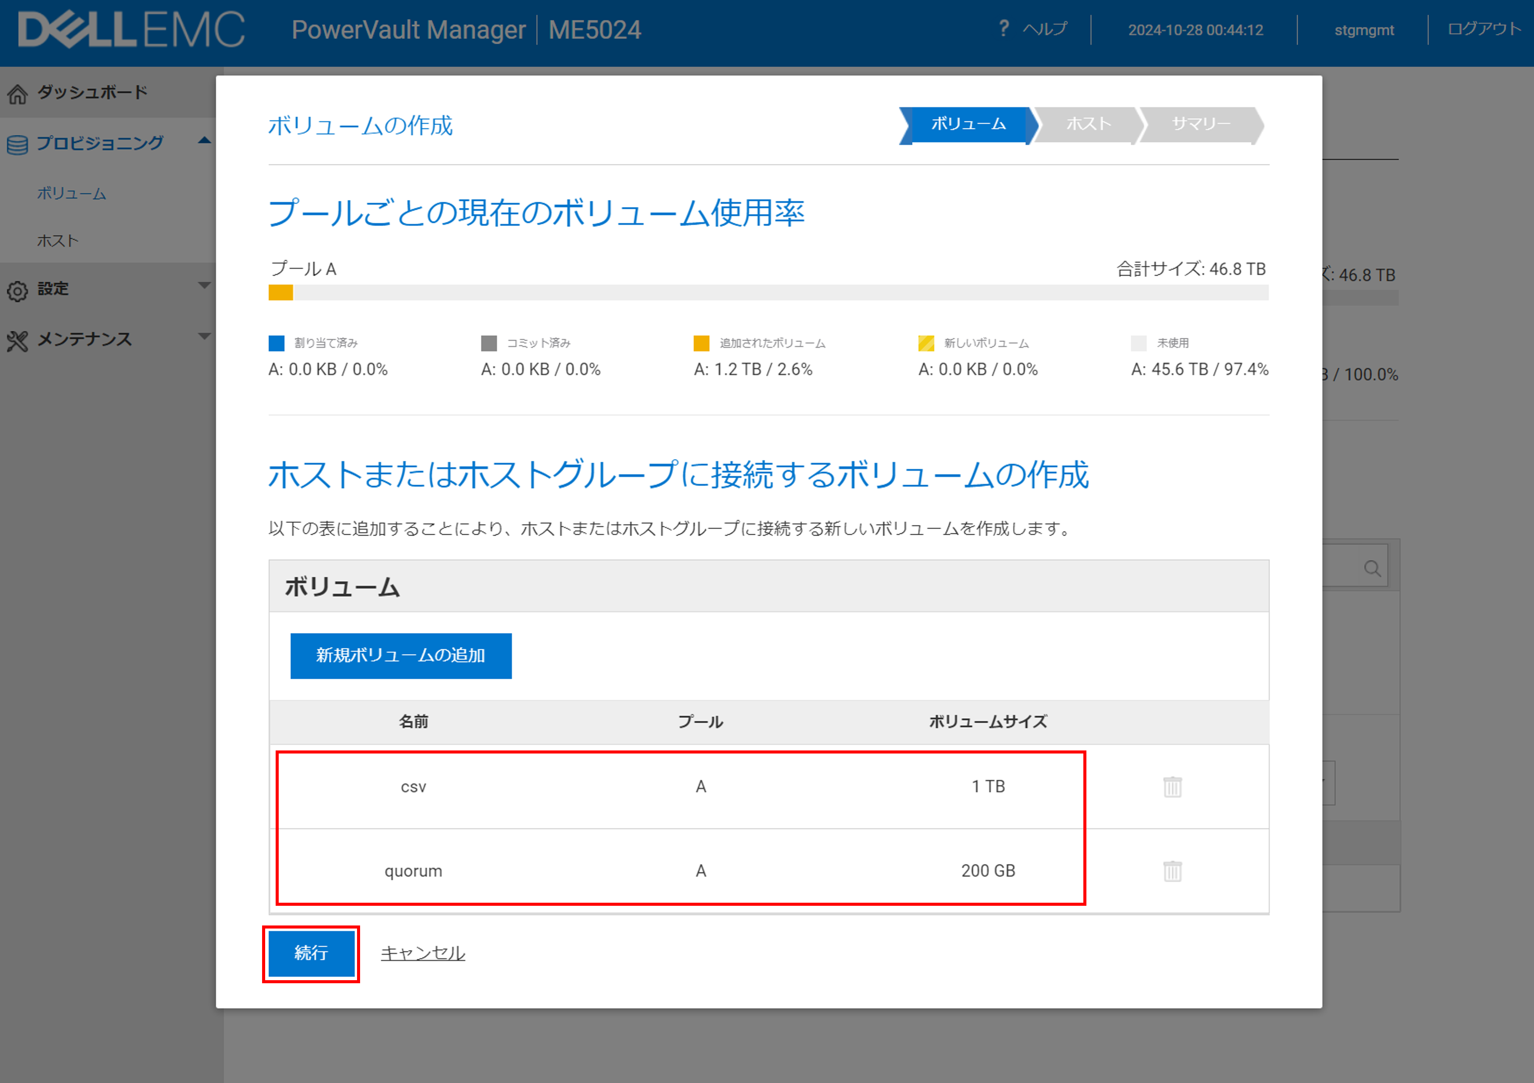Click the orange 追加されたボリューム legend swatch

[701, 343]
